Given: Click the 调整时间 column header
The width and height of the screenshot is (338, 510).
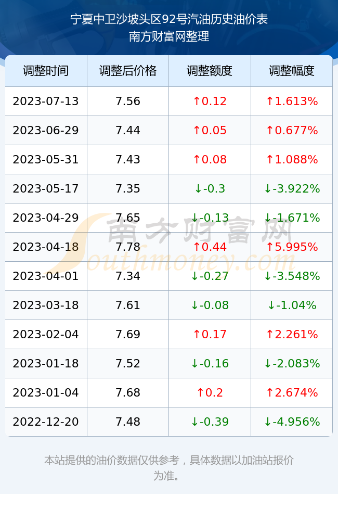Looking at the screenshot, I should pos(46,71).
